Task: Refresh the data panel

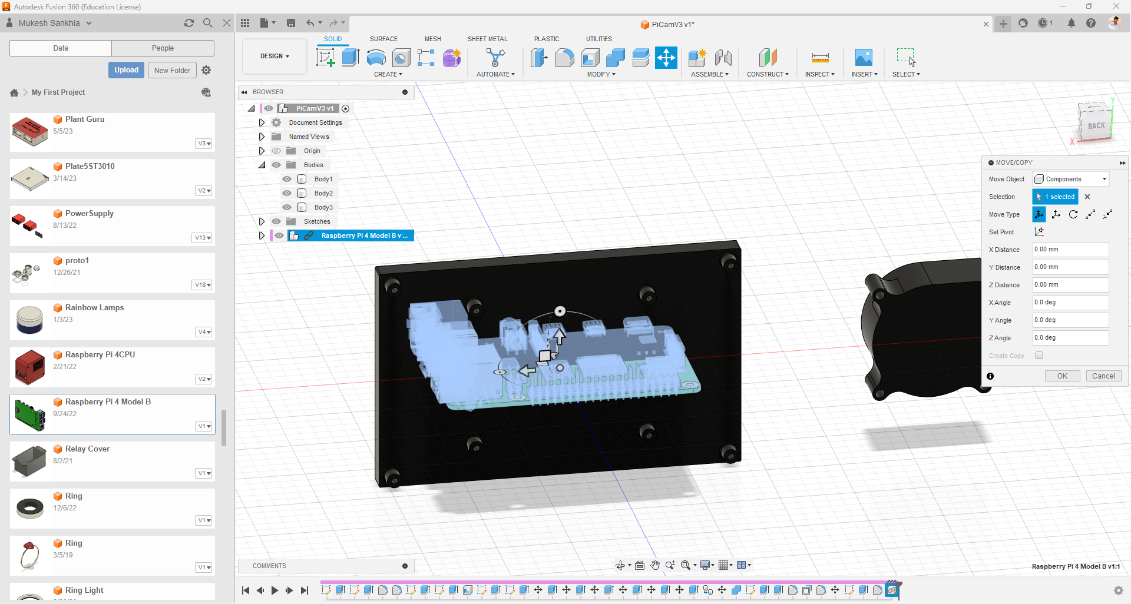Action: [189, 23]
